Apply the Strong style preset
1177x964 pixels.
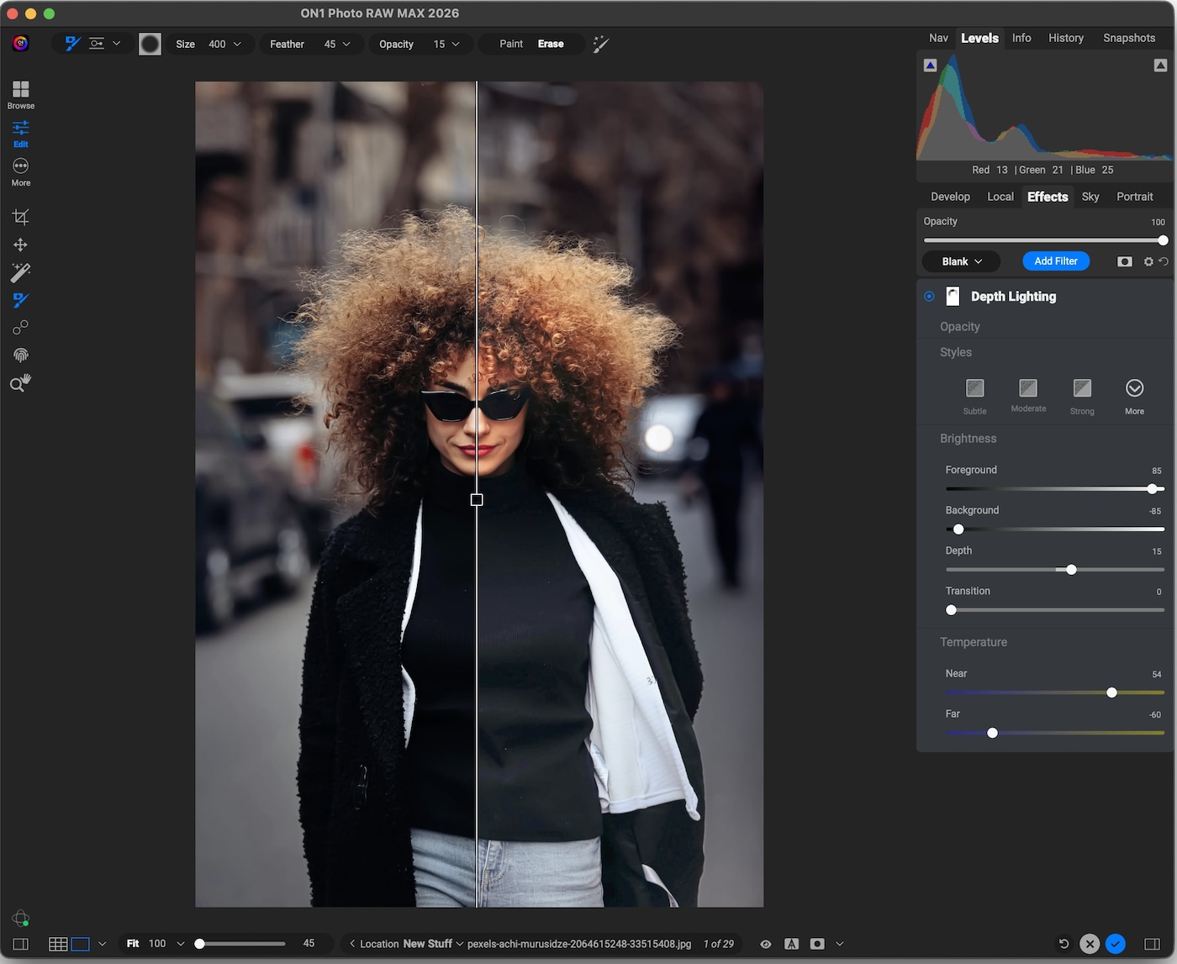(1082, 388)
